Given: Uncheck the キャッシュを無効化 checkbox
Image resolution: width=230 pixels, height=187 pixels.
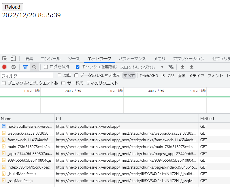Looking at the screenshot, I should coord(78,67).
